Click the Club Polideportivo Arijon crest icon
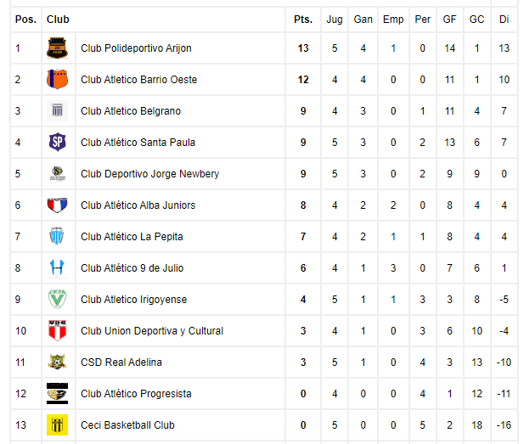 pos(57,48)
